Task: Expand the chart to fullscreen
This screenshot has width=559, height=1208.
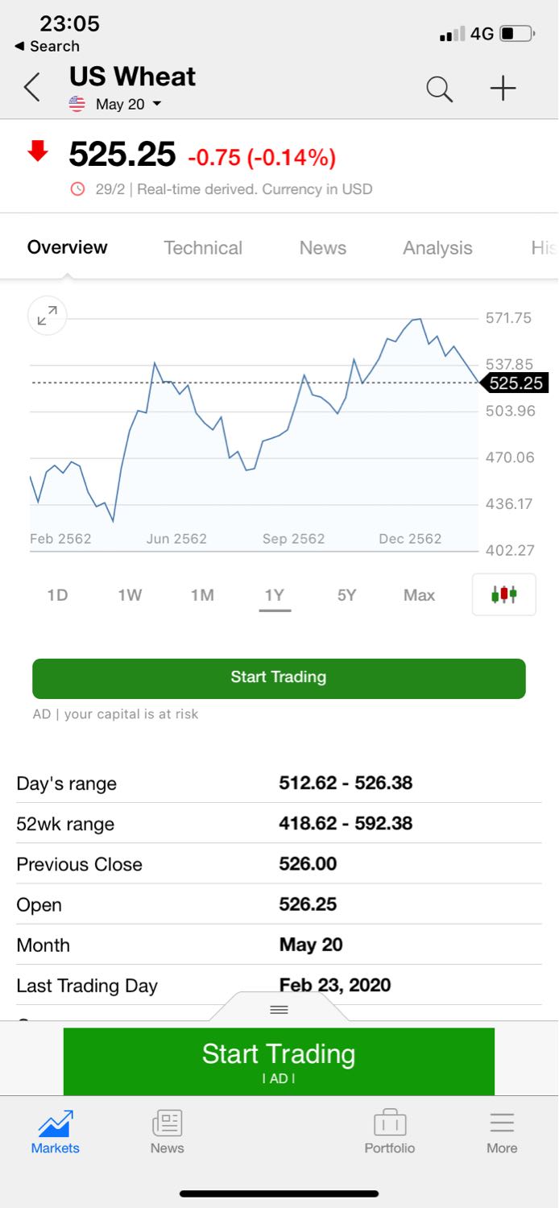Action: 48,316
